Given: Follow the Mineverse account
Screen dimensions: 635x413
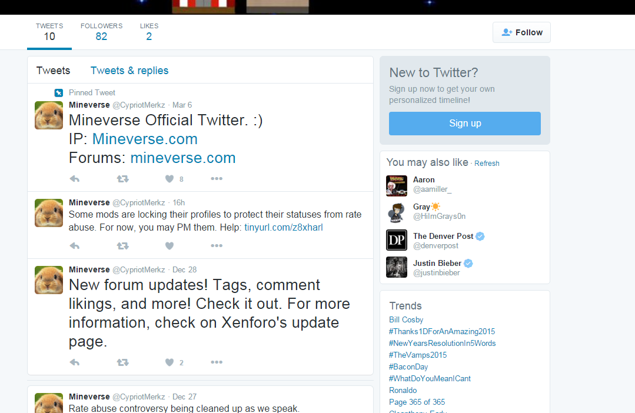Looking at the screenshot, I should point(521,32).
